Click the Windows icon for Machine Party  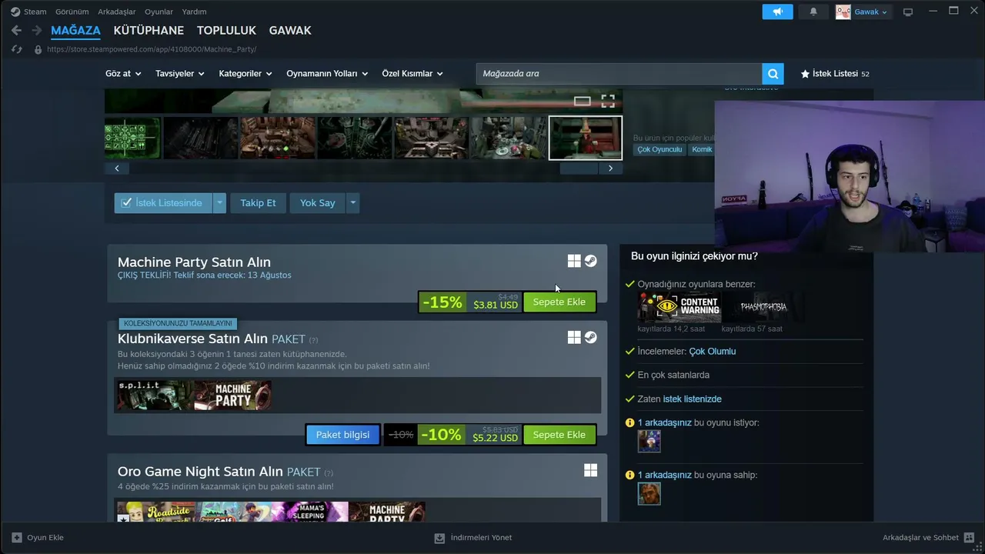pos(574,261)
